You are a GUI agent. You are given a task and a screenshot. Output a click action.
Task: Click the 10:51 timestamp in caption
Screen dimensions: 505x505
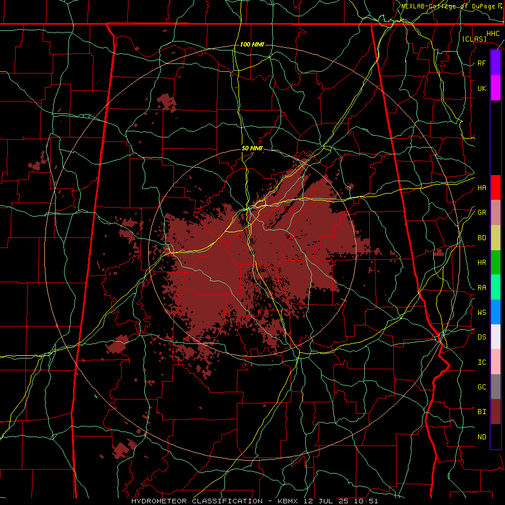[365, 501]
